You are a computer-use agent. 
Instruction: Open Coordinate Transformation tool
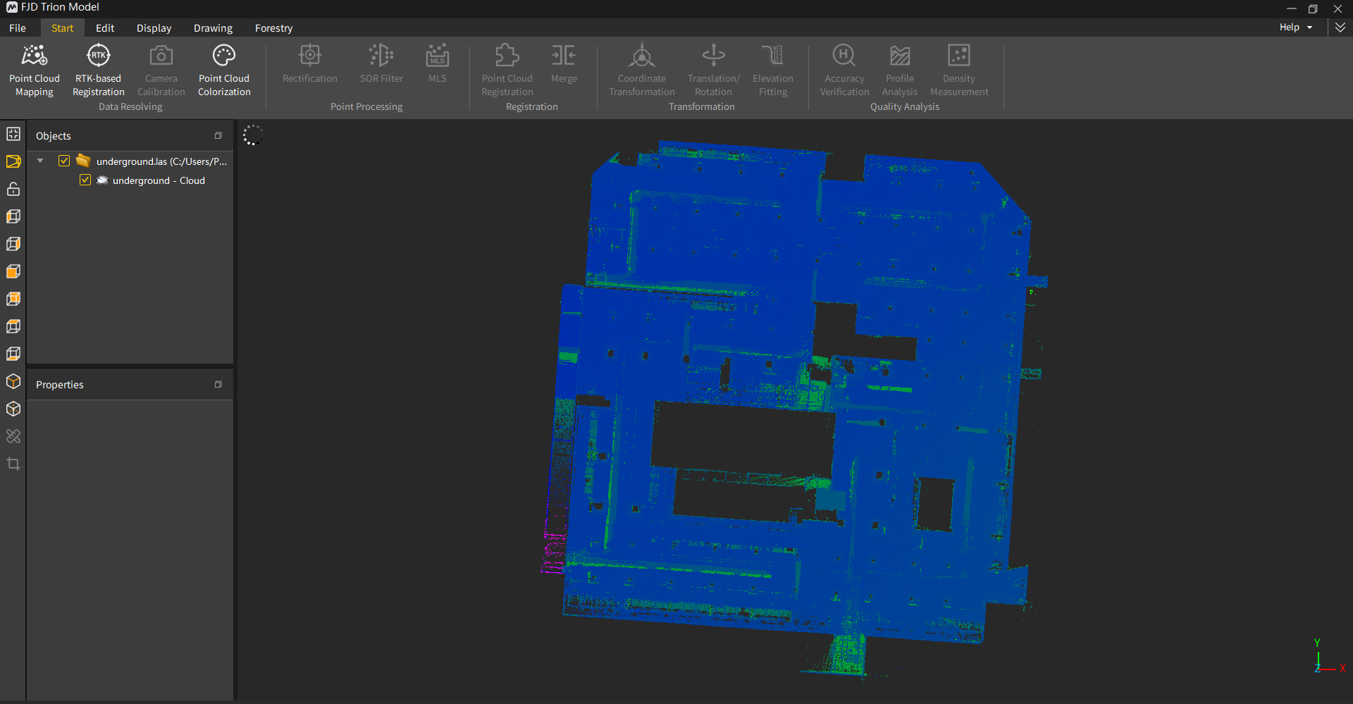pos(641,70)
